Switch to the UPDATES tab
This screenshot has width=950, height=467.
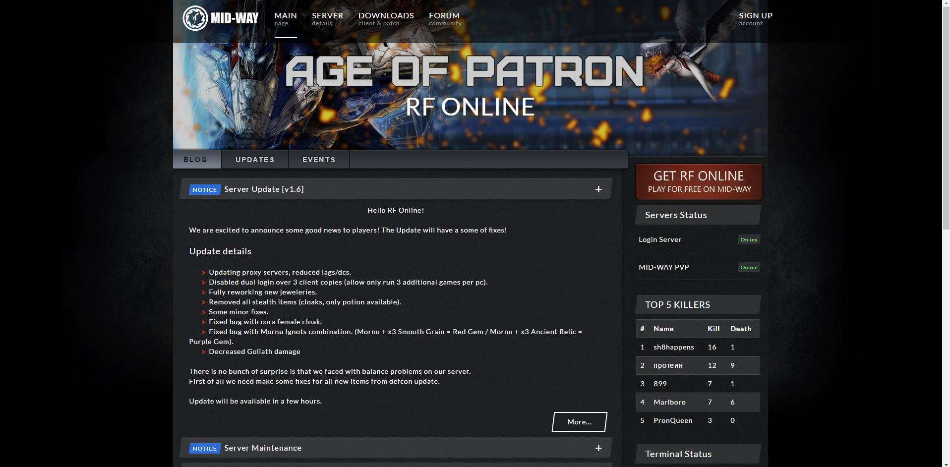255,160
